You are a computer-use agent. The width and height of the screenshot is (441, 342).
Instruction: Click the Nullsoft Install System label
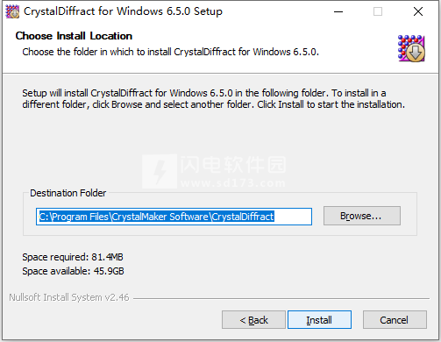[x=69, y=297]
